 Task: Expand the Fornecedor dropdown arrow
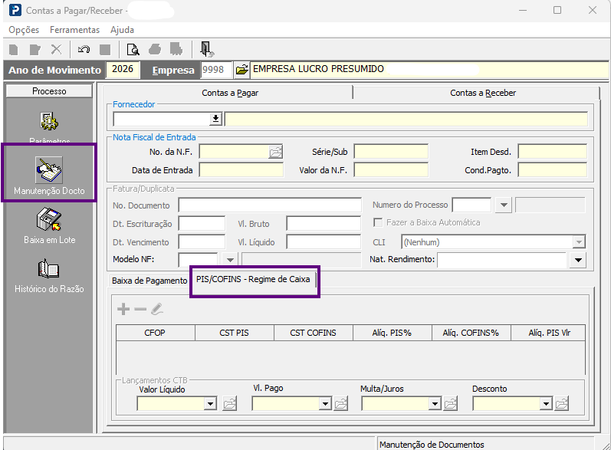[x=215, y=119]
